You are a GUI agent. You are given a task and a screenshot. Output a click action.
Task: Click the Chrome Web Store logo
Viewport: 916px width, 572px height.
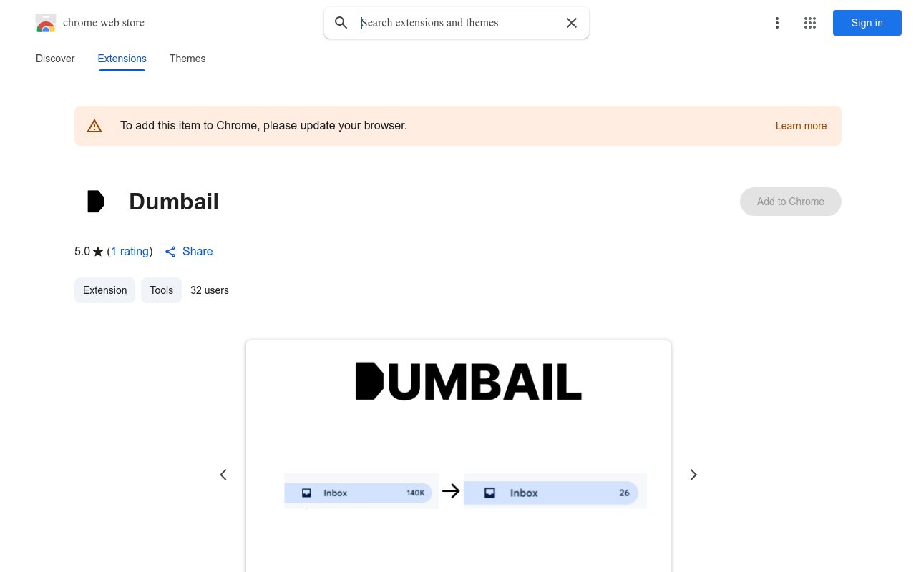[46, 23]
